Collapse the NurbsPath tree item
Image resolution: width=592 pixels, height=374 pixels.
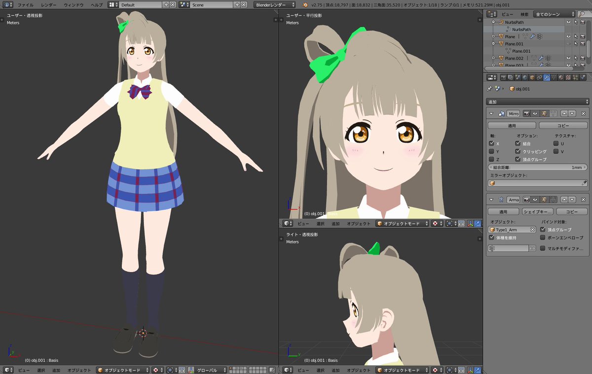coord(493,22)
